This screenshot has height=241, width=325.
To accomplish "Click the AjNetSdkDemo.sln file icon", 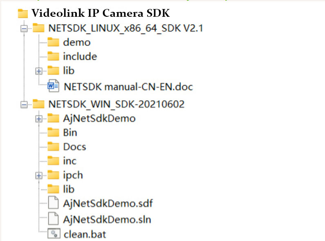I will 54,219.
